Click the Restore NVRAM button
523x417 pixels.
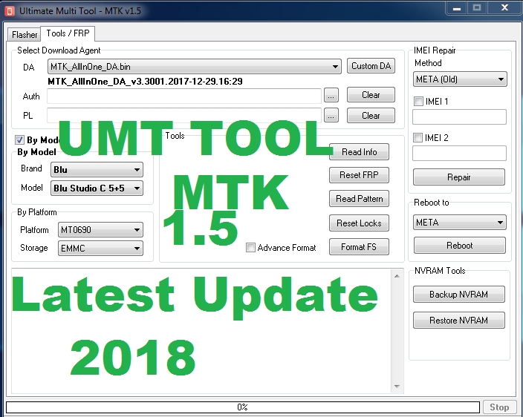click(458, 321)
